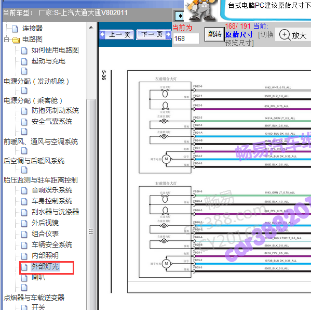Open 胎压监测与驻车距离控制 entry
The image size is (311, 310).
pos(40,180)
